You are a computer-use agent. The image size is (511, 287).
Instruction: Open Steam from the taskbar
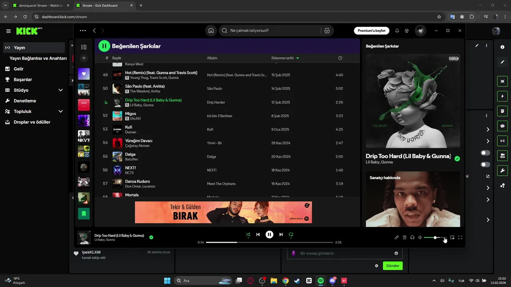pyautogui.click(x=297, y=281)
